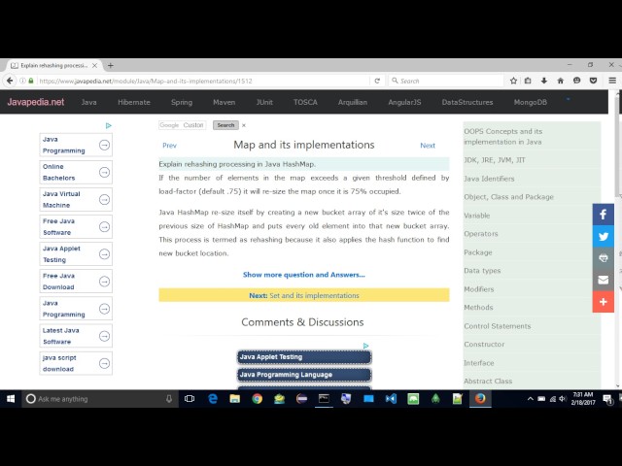Open the Maven menu in navbar
The height and width of the screenshot is (466, 622).
(225, 102)
